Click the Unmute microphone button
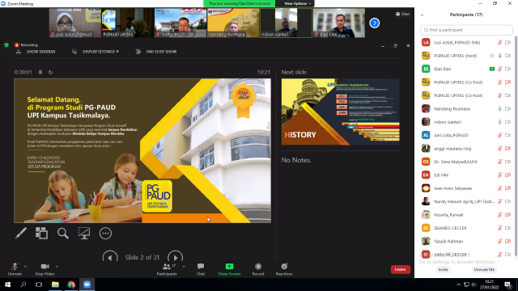 [x=15, y=269]
